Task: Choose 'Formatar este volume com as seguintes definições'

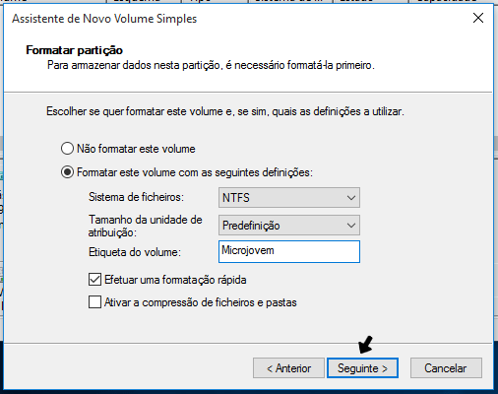Action: (67, 172)
